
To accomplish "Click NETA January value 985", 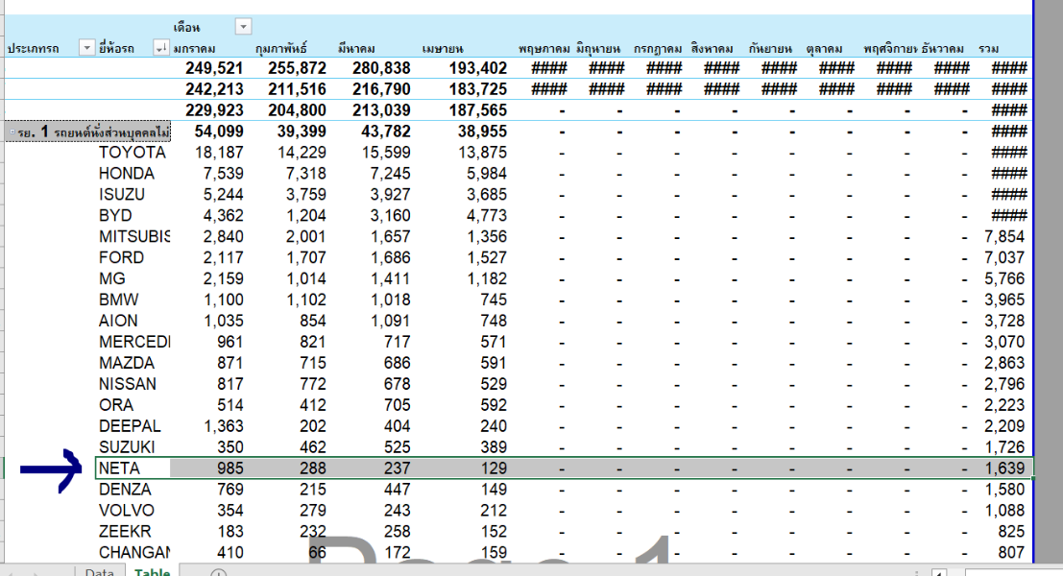I will [230, 468].
